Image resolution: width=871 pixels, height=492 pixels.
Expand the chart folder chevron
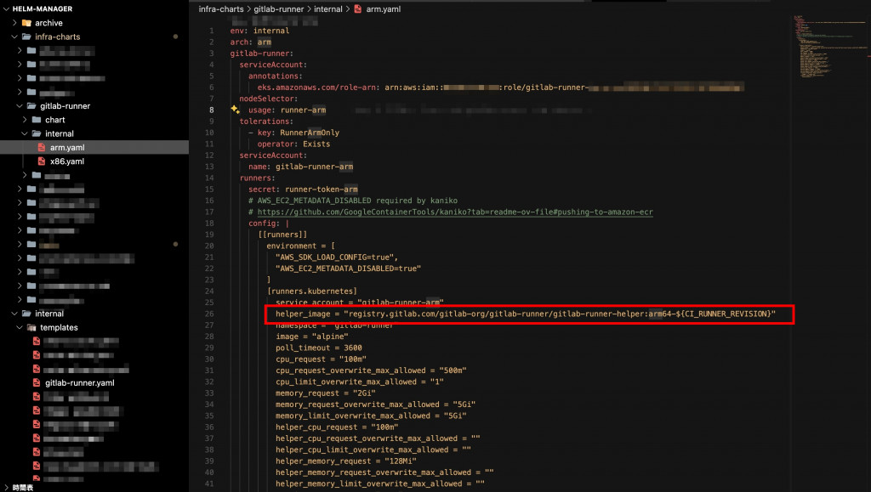coord(25,120)
